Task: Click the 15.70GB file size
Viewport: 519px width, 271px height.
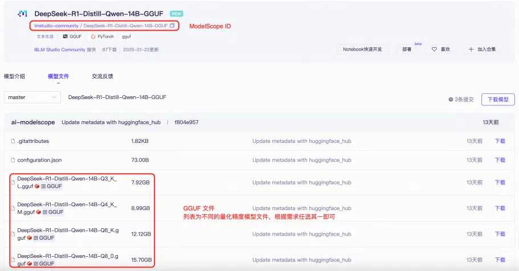Action: point(141,260)
